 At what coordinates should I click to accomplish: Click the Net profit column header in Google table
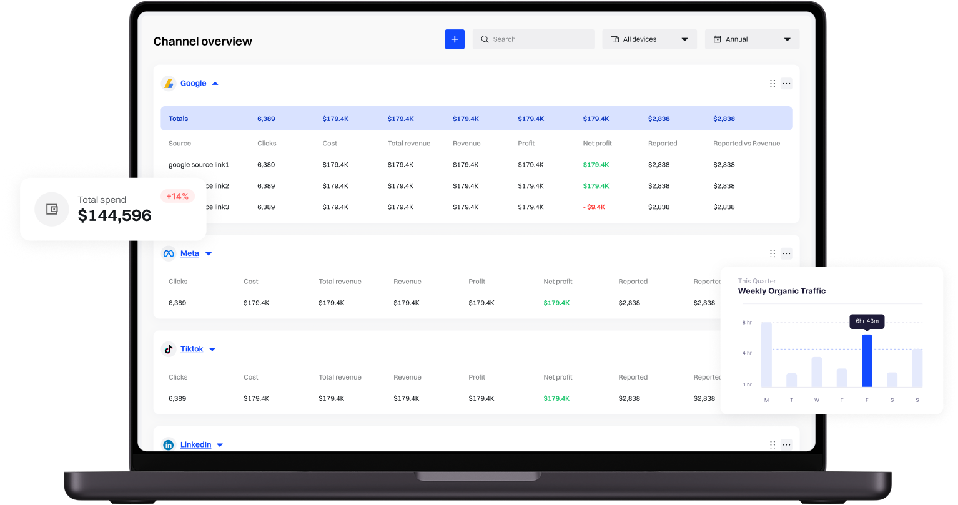[597, 144]
